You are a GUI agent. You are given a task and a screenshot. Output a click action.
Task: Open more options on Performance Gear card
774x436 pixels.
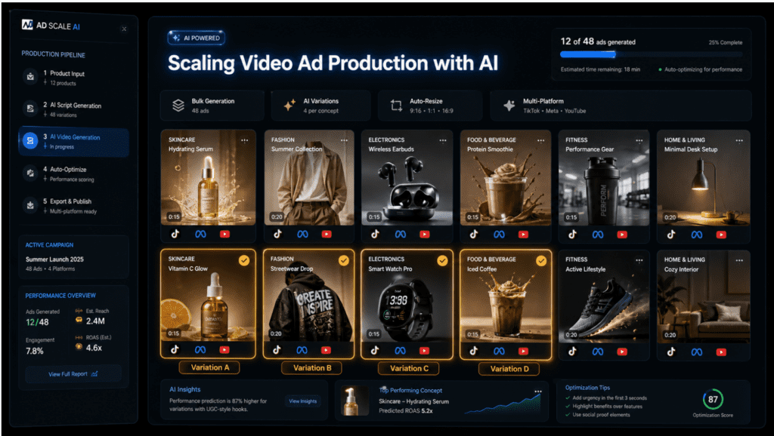click(639, 140)
